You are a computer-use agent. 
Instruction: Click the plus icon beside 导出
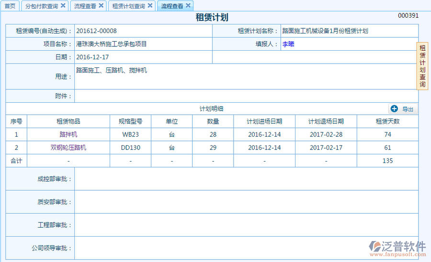[x=394, y=109]
